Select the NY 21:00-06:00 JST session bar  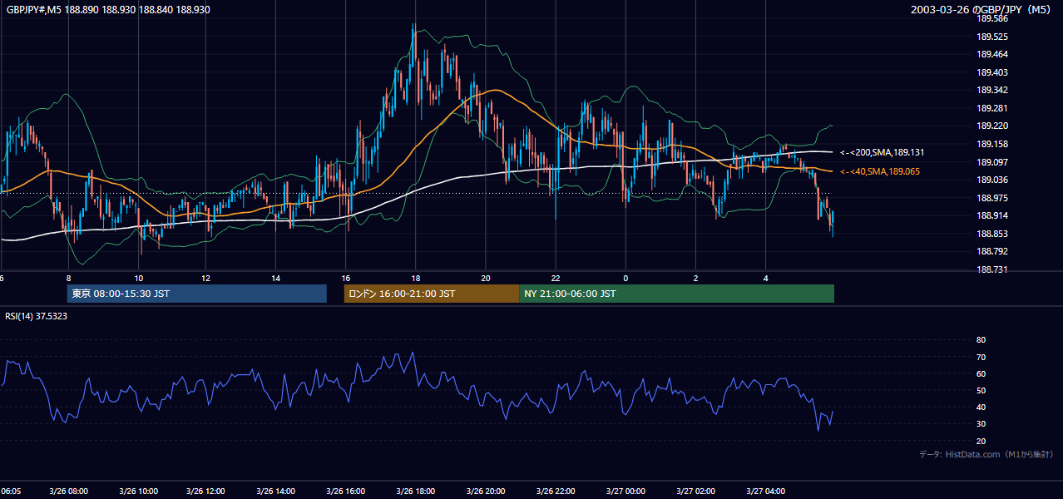pyautogui.click(x=676, y=294)
